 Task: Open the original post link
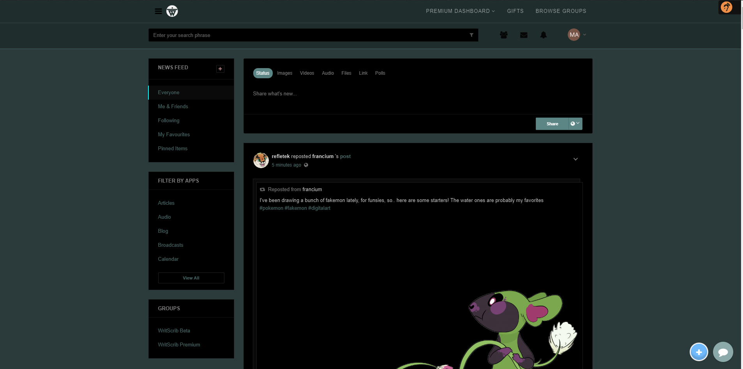345,156
